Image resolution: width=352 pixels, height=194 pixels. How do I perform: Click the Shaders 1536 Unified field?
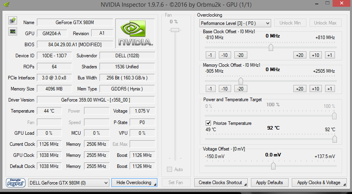pos(127,67)
